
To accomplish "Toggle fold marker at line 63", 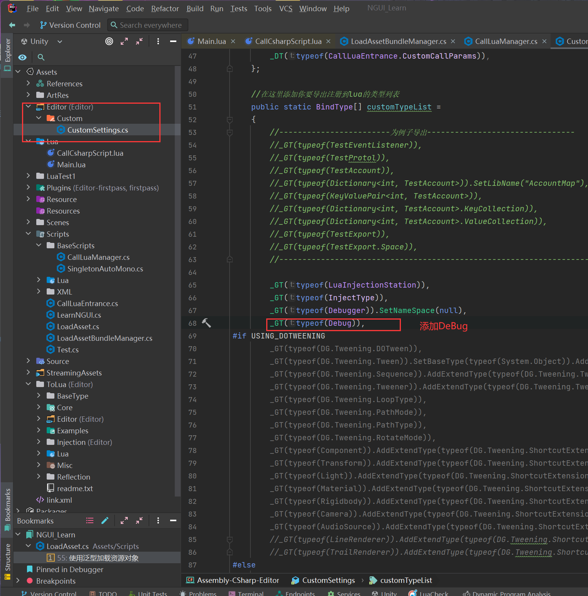I will pyautogui.click(x=230, y=259).
